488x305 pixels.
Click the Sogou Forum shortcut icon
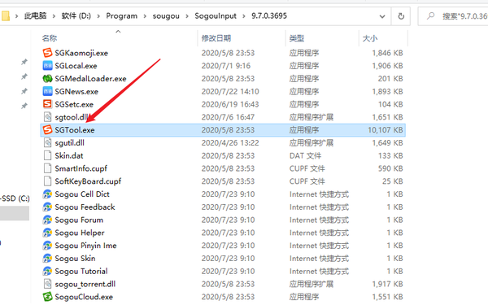pos(47,220)
